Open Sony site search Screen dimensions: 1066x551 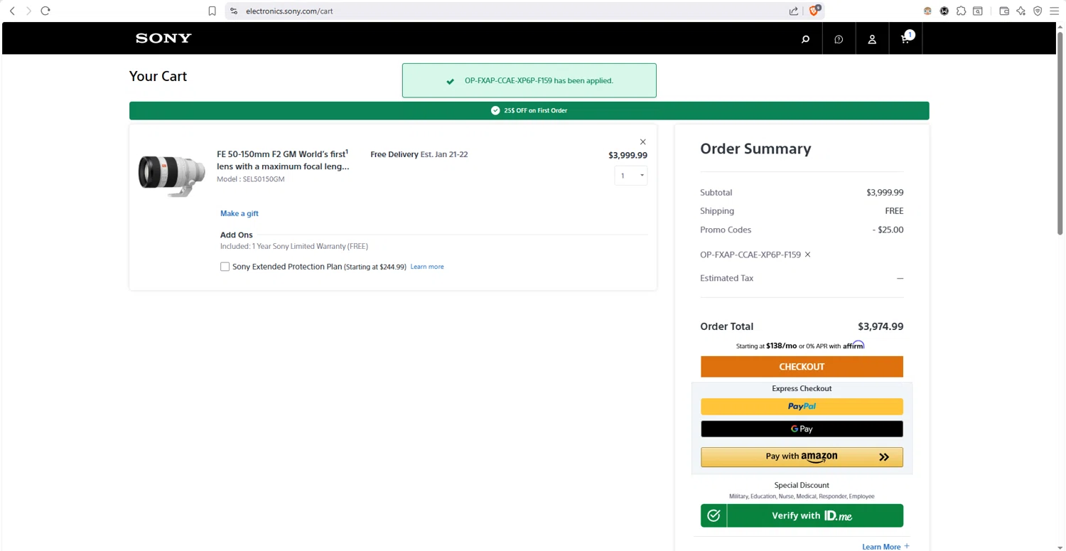pyautogui.click(x=805, y=39)
